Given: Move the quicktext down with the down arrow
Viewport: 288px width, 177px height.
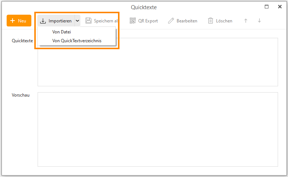Looking at the screenshot, I should tap(259, 21).
